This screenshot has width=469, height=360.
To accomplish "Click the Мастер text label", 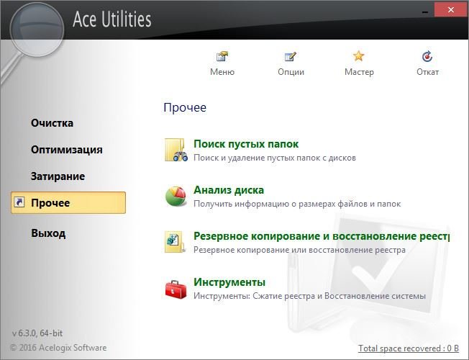I will pyautogui.click(x=359, y=72).
